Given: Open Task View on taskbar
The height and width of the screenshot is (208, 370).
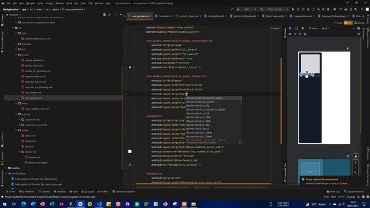Looking at the screenshot, I should click(14, 204).
